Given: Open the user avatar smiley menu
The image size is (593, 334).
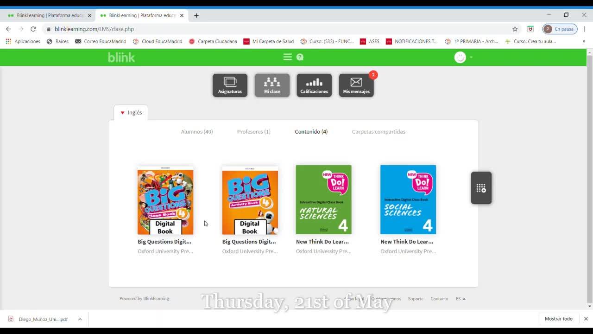Looking at the screenshot, I should (x=460, y=57).
